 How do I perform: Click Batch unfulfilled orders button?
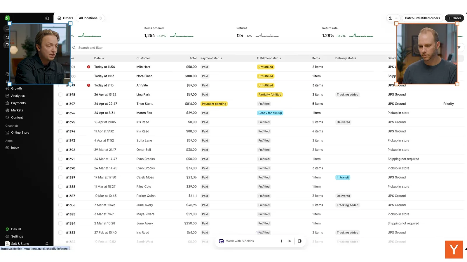tap(422, 18)
